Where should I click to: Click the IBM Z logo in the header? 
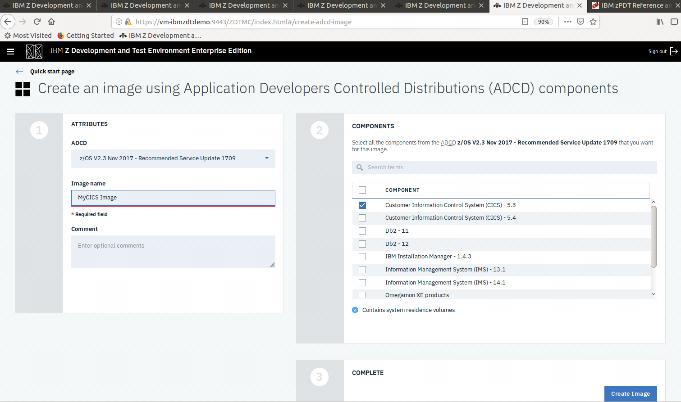(34, 51)
